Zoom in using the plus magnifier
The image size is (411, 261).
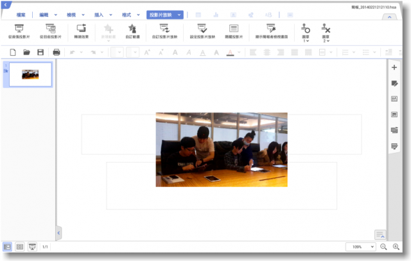pyautogui.click(x=396, y=247)
